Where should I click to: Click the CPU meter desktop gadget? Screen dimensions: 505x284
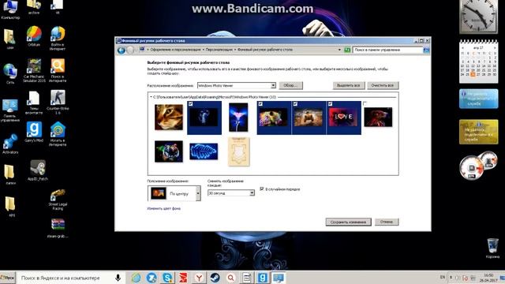(478, 165)
